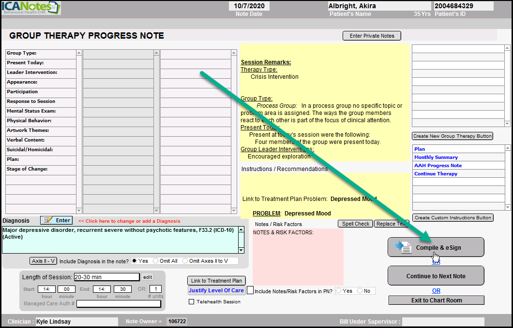This screenshot has width=513, height=328.
Task: Run Spell Check on the notes
Action: coord(355,224)
